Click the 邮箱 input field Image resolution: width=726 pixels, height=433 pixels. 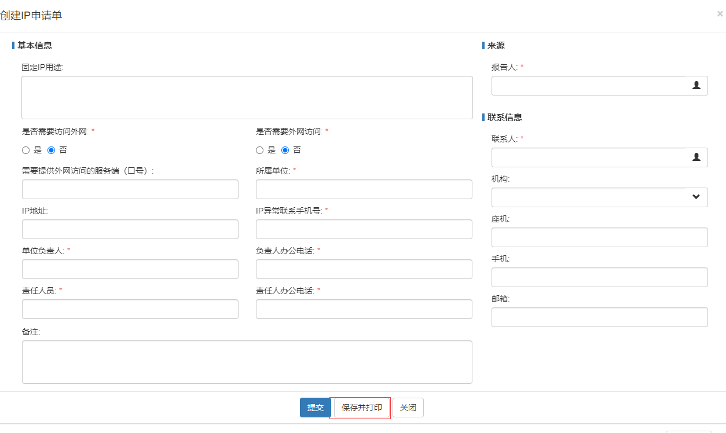[x=599, y=317]
